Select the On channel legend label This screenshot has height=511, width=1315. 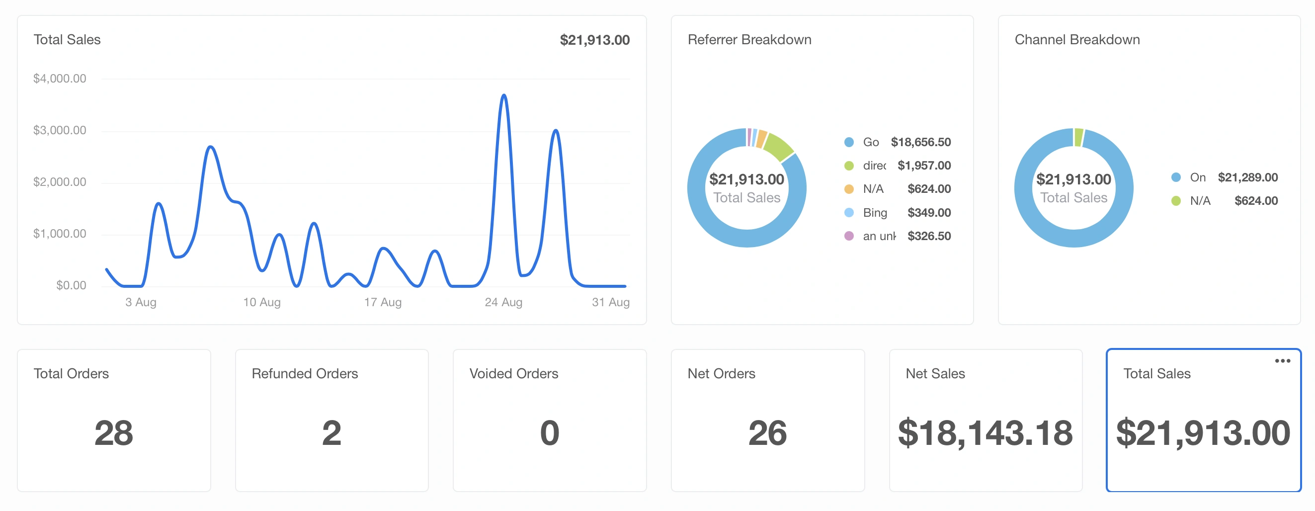pyautogui.click(x=1198, y=177)
